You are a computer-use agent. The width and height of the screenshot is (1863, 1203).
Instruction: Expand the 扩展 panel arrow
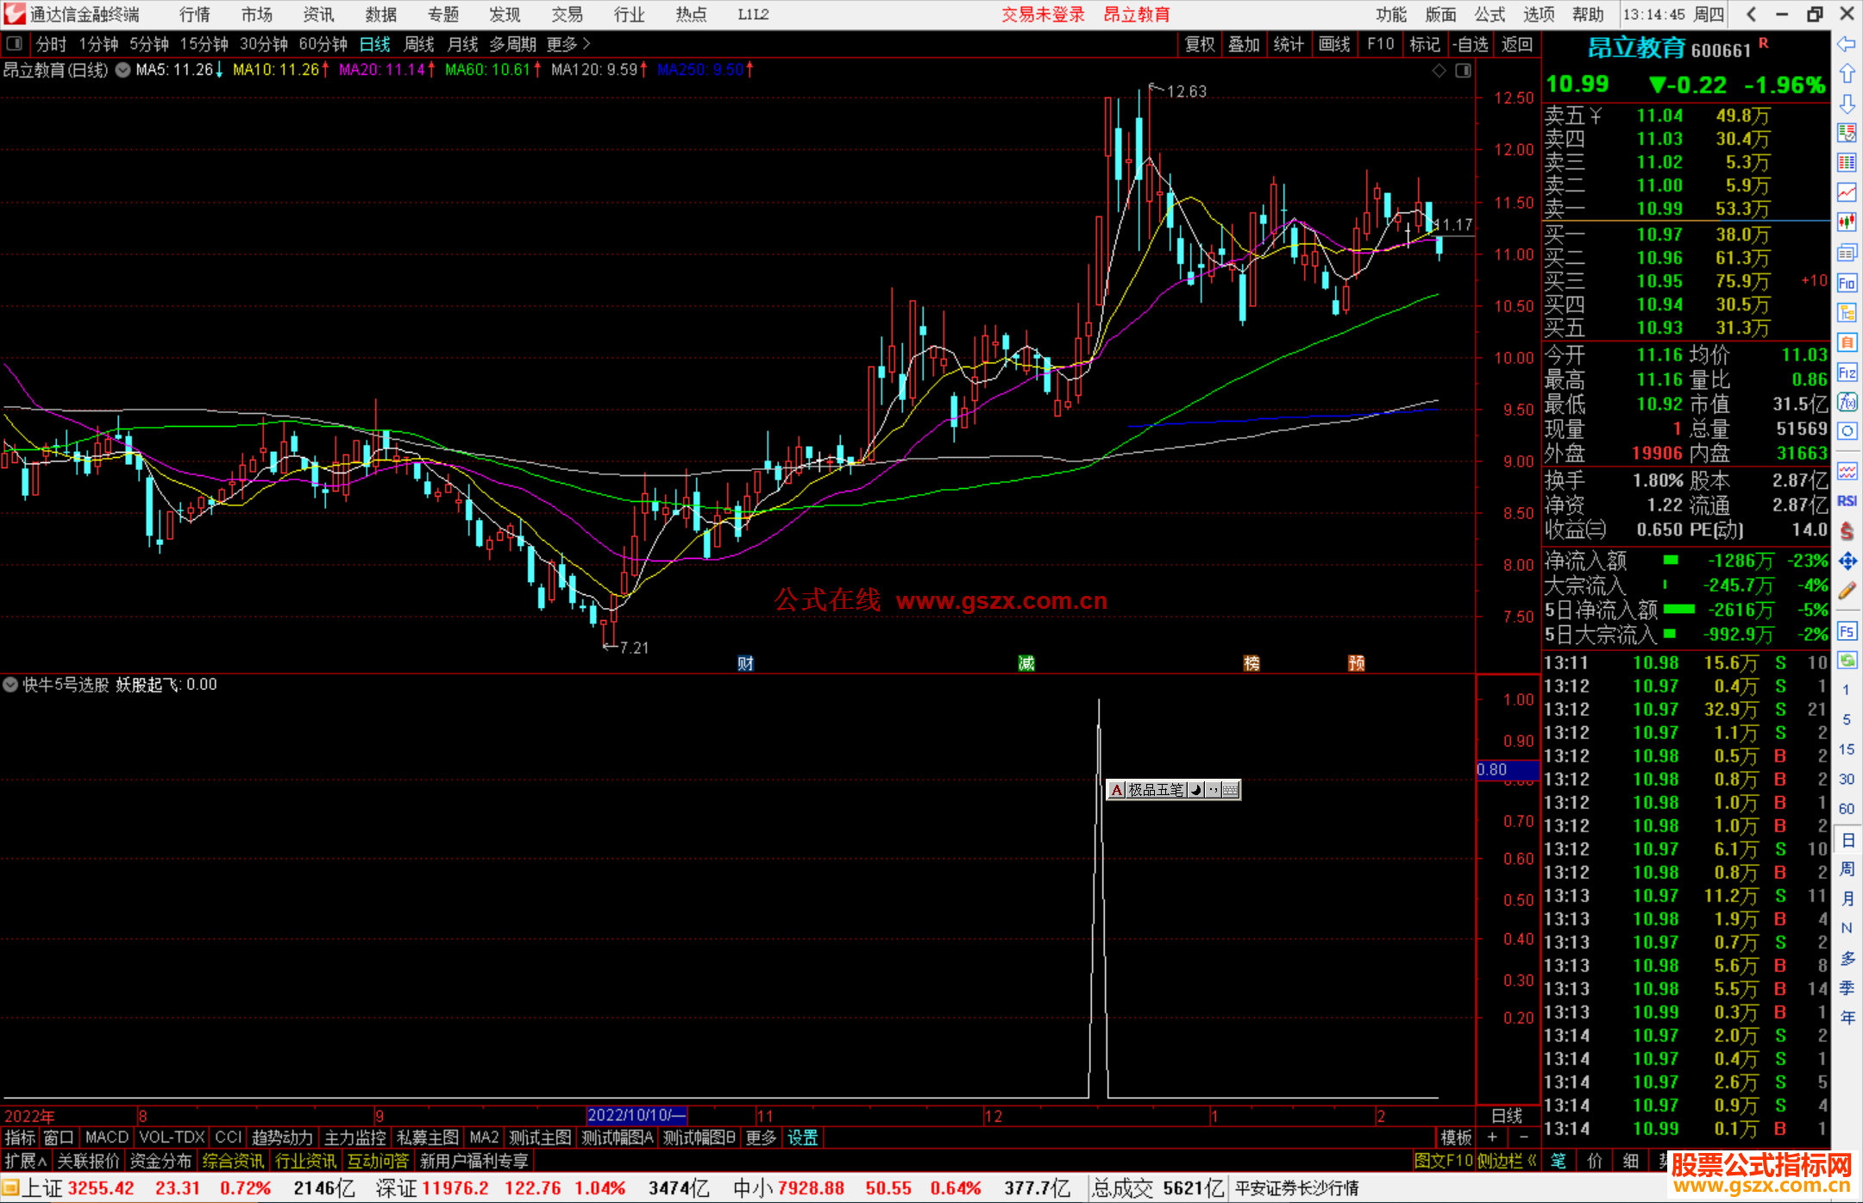[x=26, y=1161]
